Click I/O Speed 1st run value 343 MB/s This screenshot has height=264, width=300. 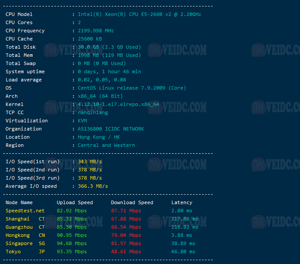tap(90, 162)
